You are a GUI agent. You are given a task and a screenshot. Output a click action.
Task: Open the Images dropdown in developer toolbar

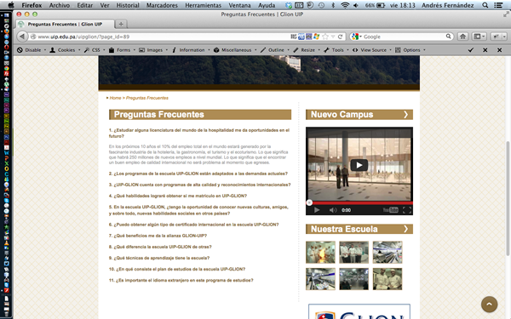pos(153,50)
